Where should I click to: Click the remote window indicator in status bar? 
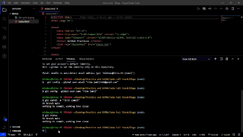[3, 135]
